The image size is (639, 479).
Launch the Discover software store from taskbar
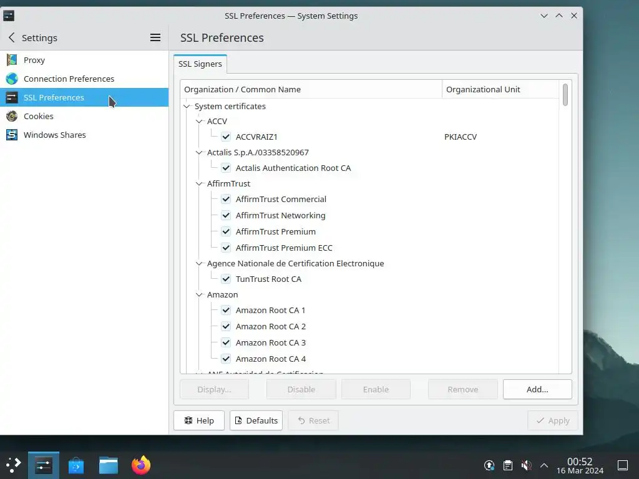[76, 465]
